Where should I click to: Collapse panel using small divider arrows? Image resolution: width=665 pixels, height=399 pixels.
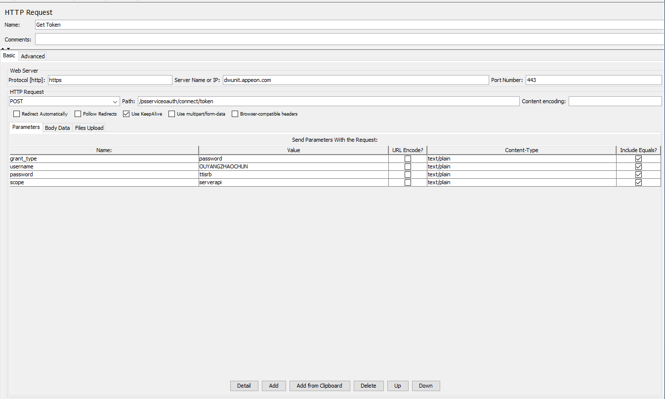[x=2, y=48]
